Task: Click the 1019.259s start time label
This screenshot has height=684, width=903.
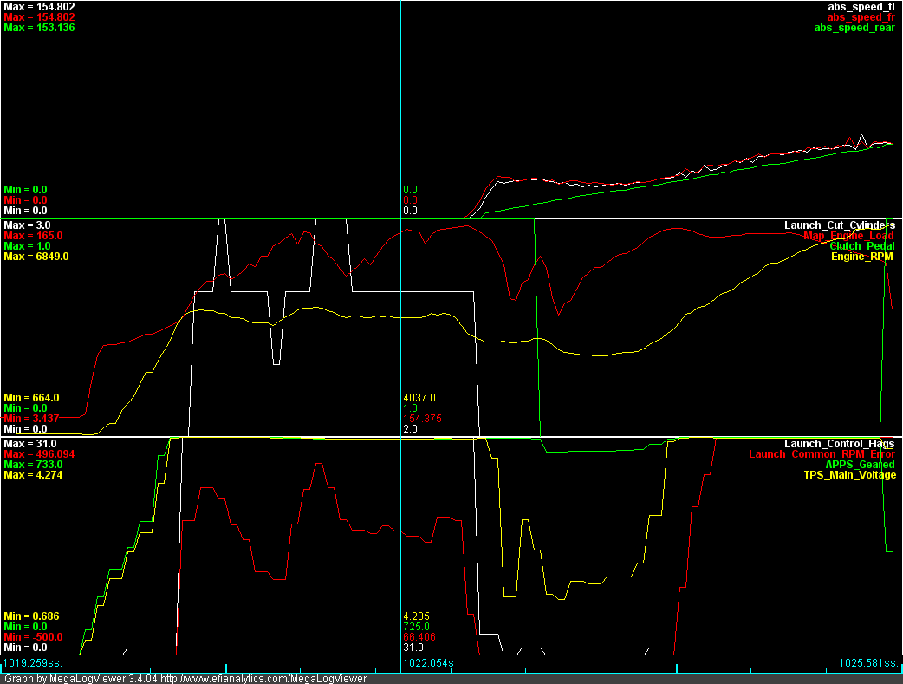Action: (38, 664)
